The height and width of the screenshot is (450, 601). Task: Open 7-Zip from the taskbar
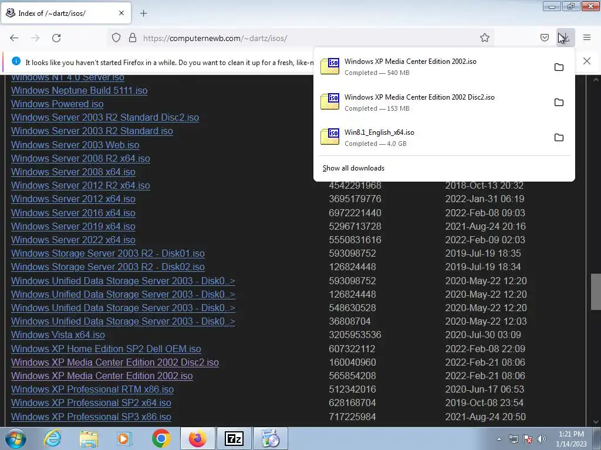click(234, 438)
